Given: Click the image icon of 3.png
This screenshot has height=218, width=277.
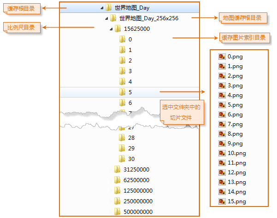Looking at the screenshot, I should tap(222, 86).
